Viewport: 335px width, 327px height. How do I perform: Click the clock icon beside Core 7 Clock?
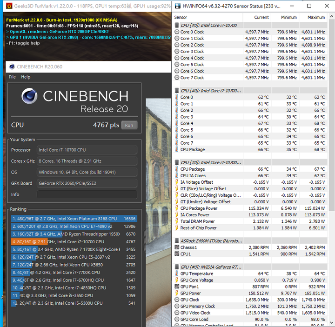(177, 78)
